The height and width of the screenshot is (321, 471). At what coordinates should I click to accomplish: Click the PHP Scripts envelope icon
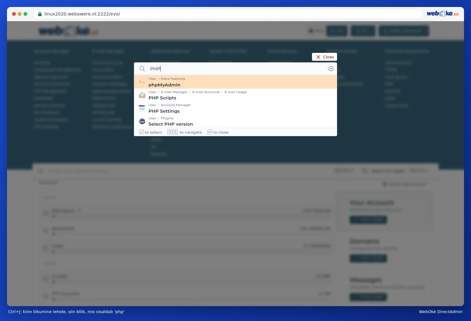pos(142,95)
